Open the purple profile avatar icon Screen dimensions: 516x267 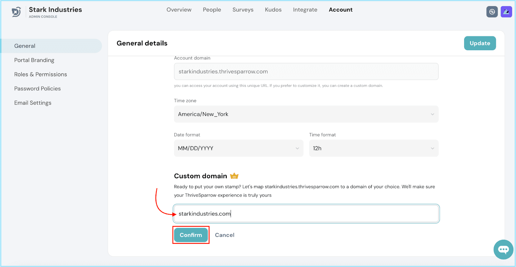506,12
